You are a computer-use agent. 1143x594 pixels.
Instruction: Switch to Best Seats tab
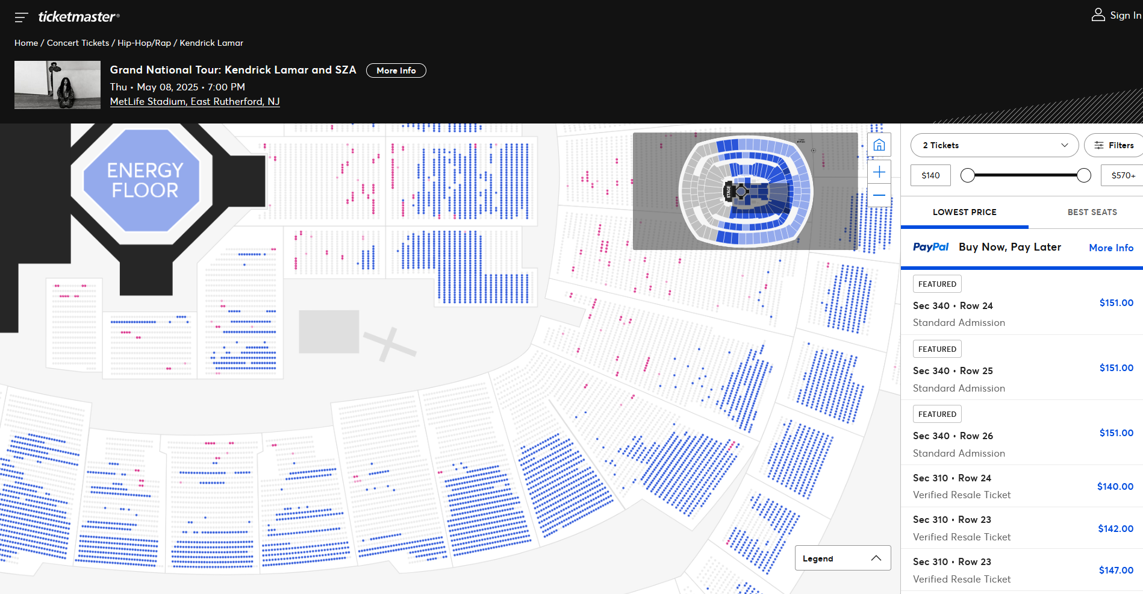tap(1092, 212)
